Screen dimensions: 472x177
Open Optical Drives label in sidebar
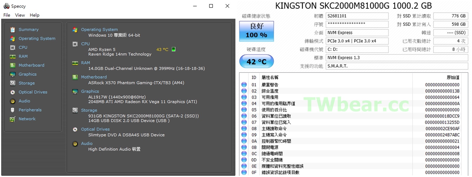pos(33,92)
